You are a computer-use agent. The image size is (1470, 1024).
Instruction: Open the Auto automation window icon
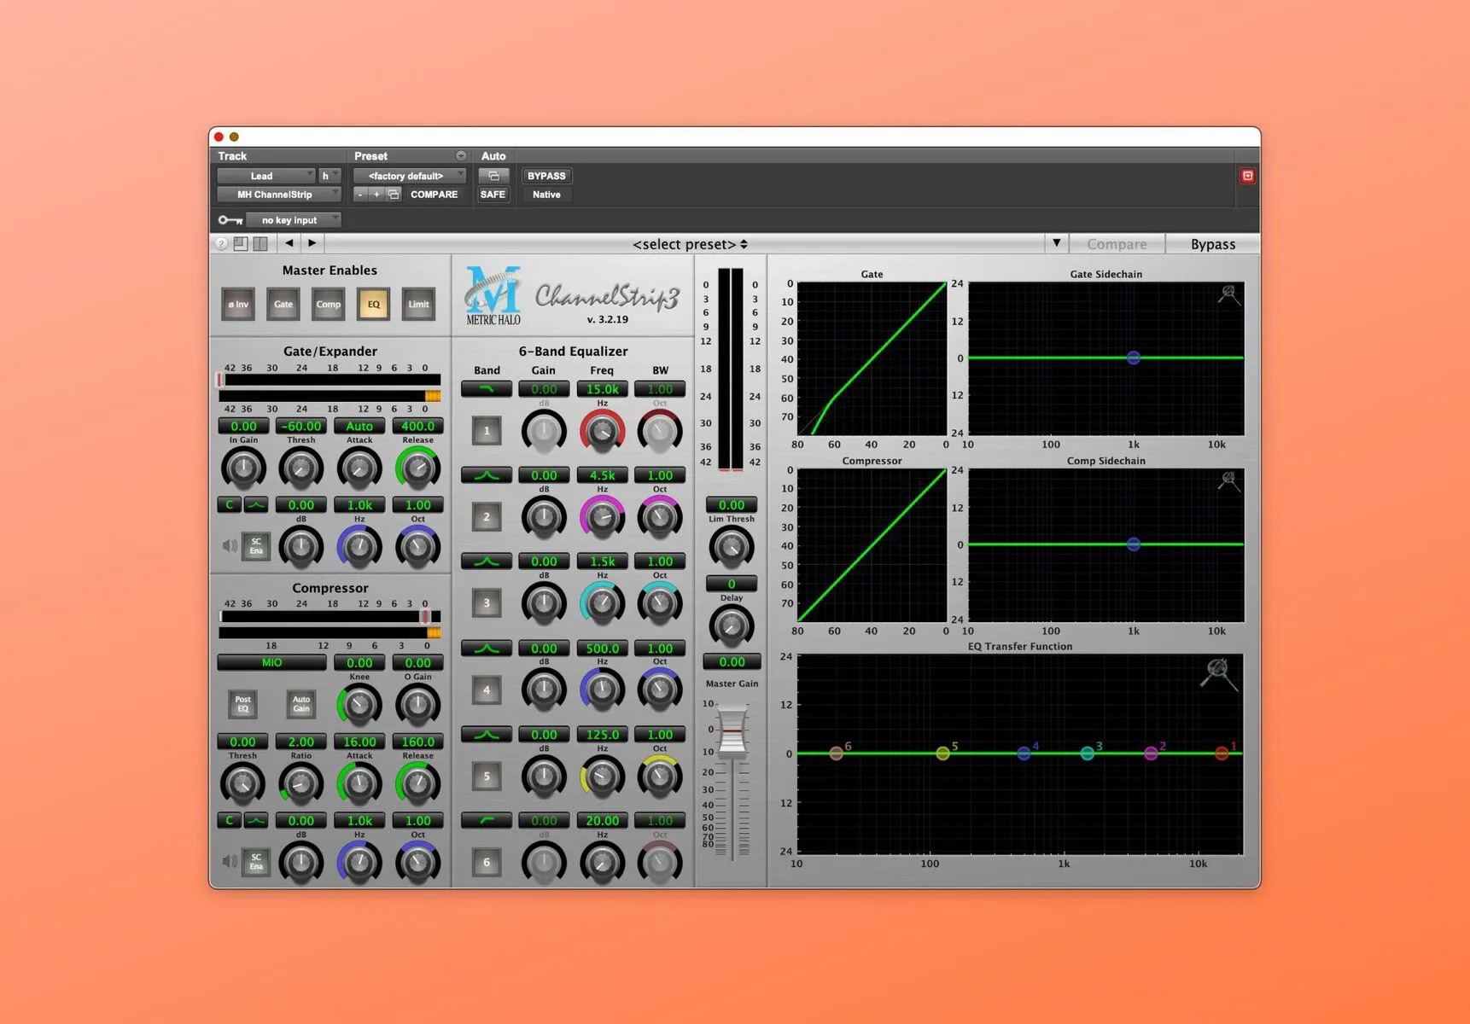493,176
